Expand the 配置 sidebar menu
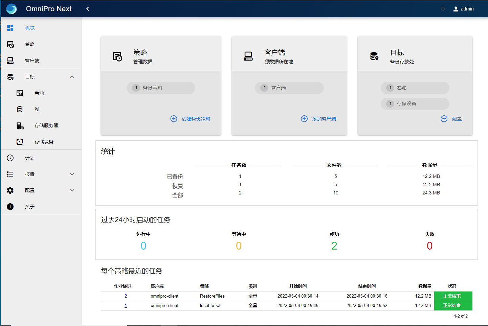The height and width of the screenshot is (326, 488). tap(72, 190)
